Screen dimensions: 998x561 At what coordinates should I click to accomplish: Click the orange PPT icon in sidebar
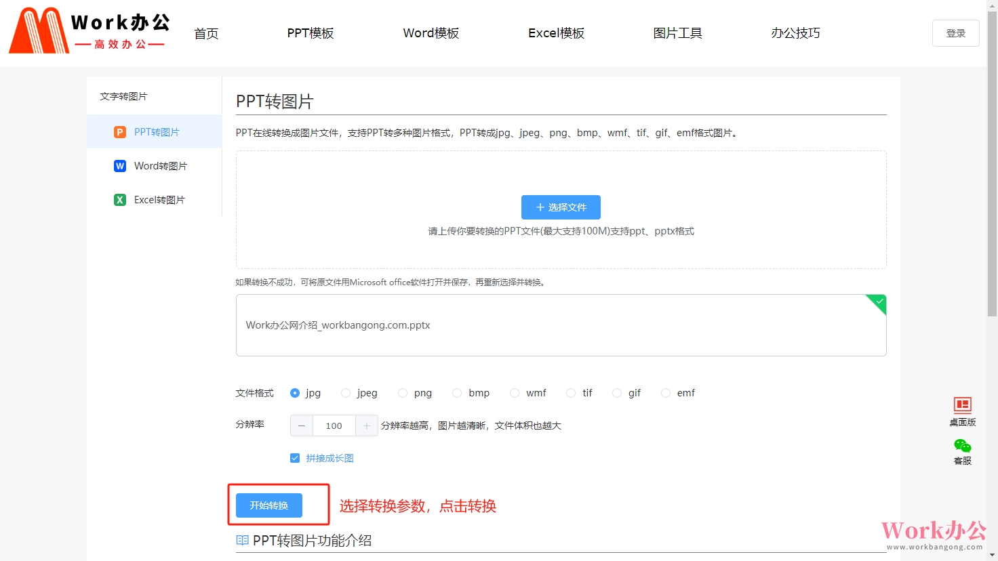120,132
